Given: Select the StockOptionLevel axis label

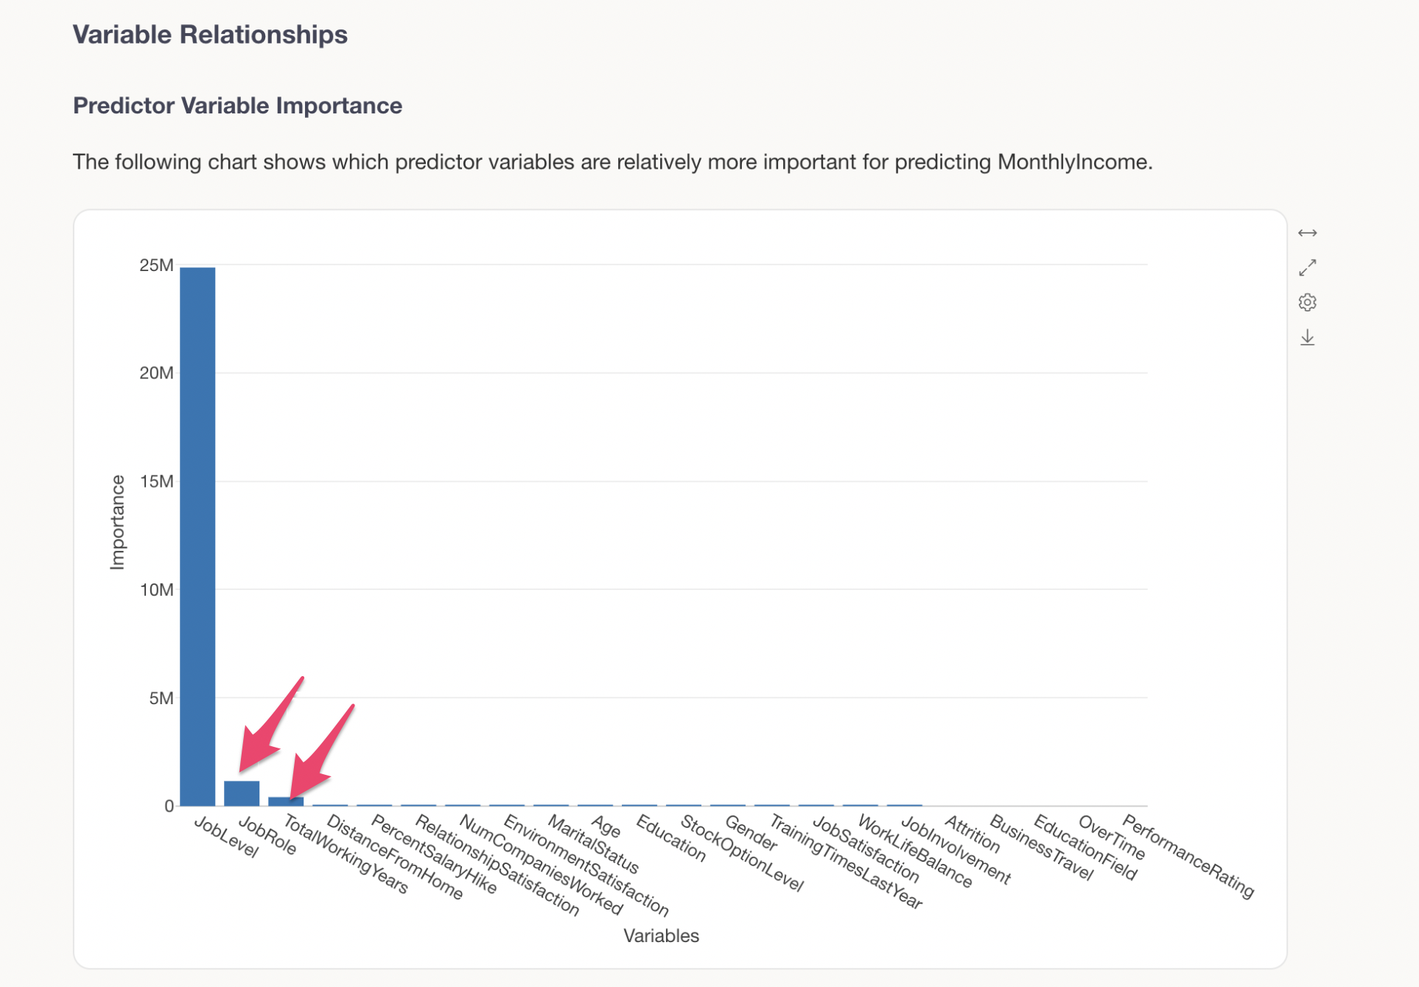Looking at the screenshot, I should click(740, 853).
